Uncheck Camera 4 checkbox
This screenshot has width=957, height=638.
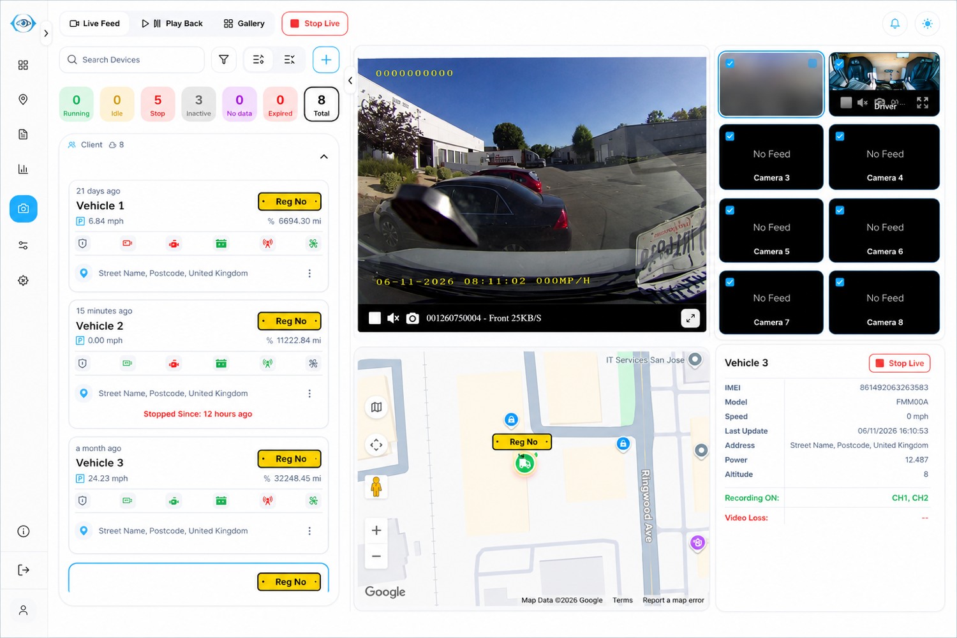(840, 136)
